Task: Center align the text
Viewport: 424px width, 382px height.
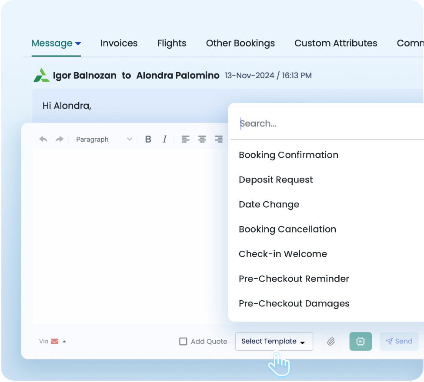Action: [202, 139]
